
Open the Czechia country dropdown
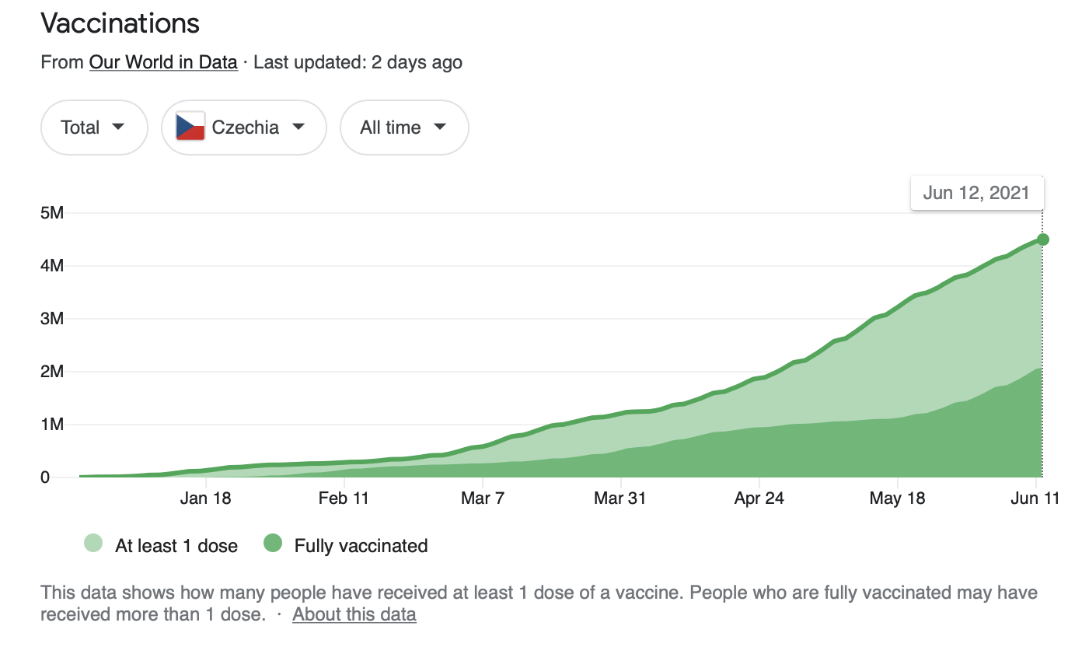[243, 128]
